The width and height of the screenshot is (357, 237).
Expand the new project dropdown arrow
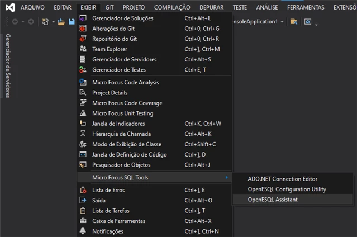(x=53, y=22)
